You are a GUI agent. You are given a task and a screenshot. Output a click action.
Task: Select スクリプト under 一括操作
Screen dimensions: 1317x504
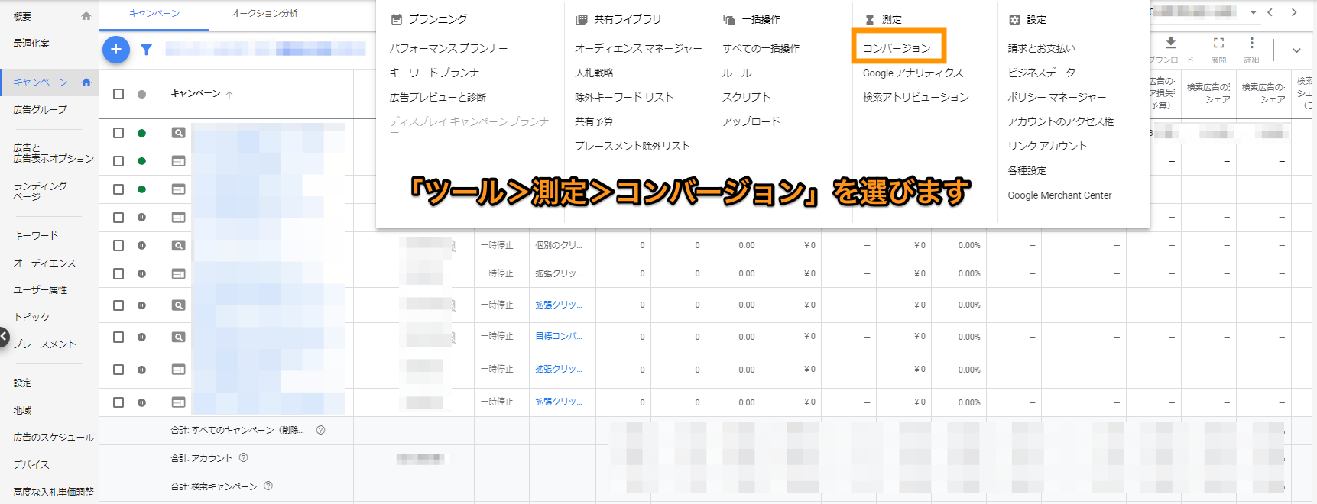pos(747,97)
